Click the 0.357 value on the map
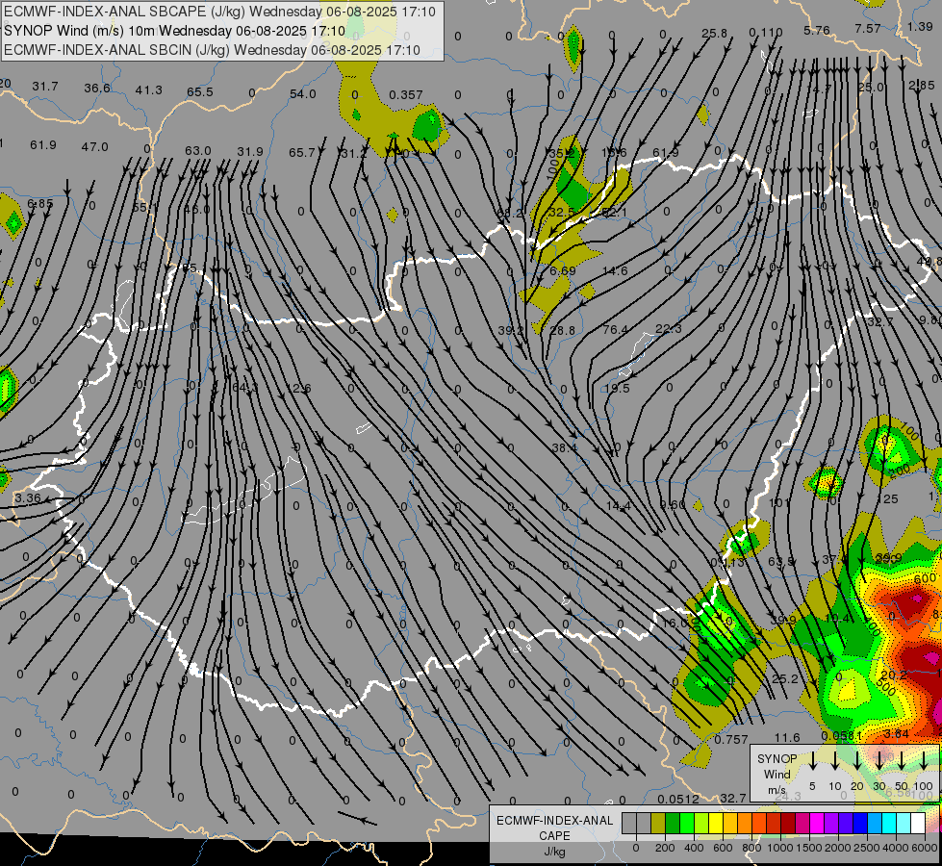 pos(405,95)
